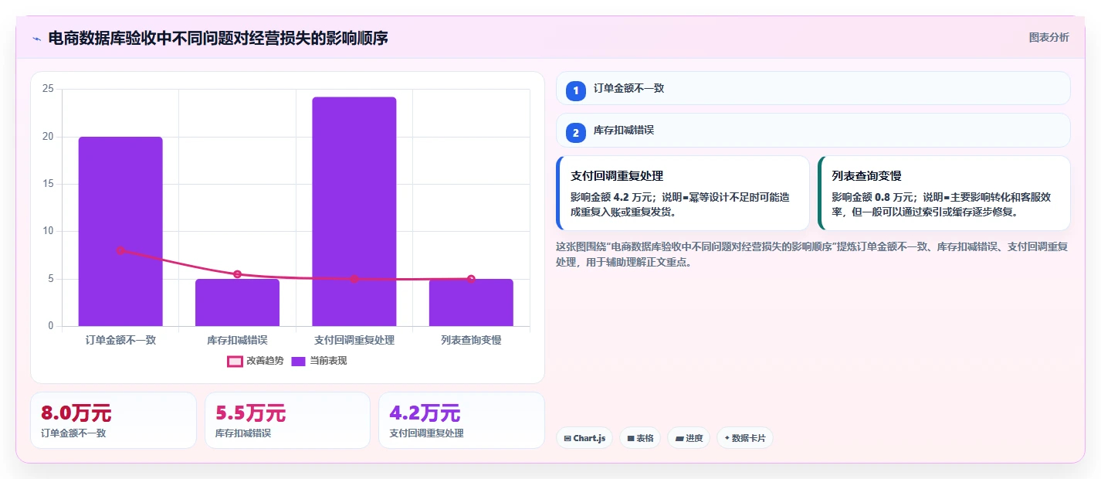Select the 库存扣减错误 bar
Screen dimensions: 1101x479
[237, 302]
